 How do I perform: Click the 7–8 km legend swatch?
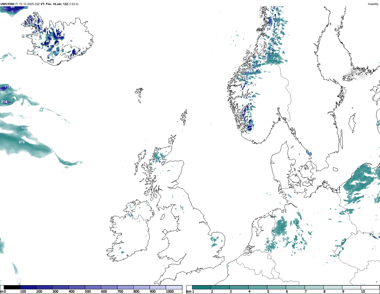[314, 287]
